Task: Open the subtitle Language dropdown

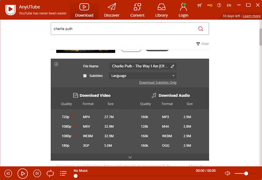Action: coord(143,76)
